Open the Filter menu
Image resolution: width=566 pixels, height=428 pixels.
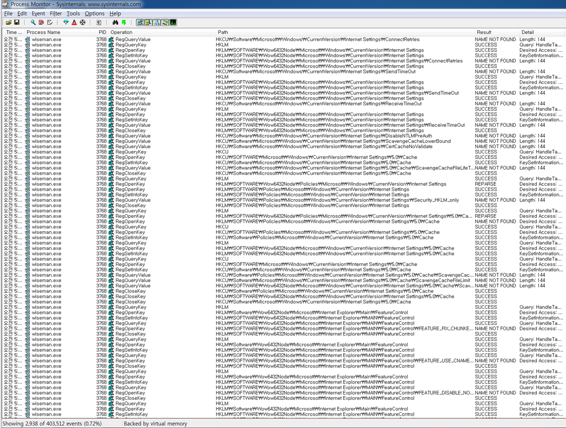[56, 13]
